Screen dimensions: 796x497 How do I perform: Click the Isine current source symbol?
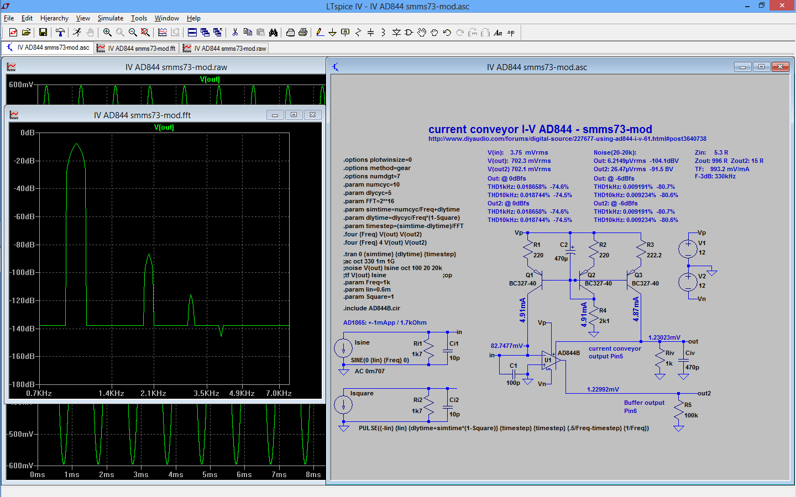(x=343, y=348)
